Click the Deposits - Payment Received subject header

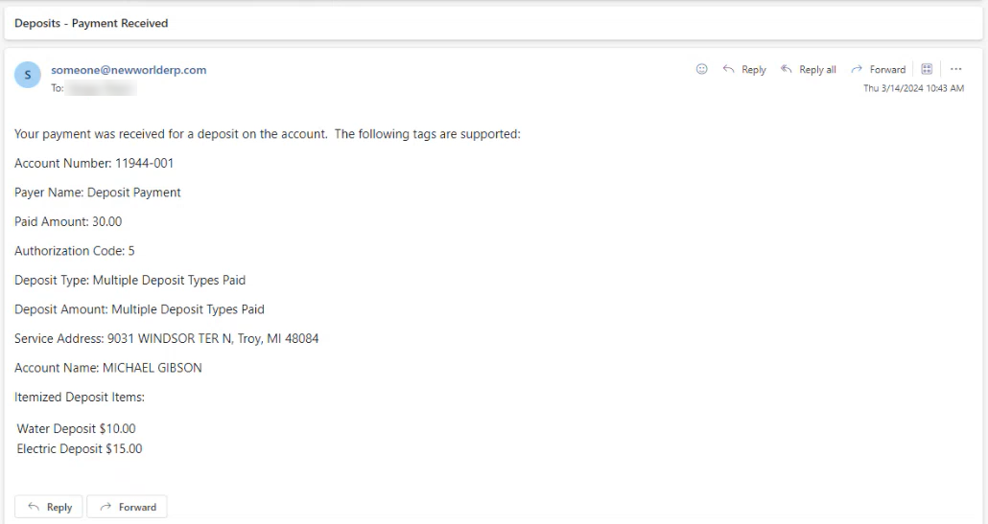pos(91,23)
